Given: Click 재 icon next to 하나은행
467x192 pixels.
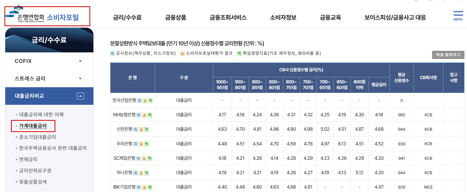Looking at the screenshot, I should [x=135, y=173].
